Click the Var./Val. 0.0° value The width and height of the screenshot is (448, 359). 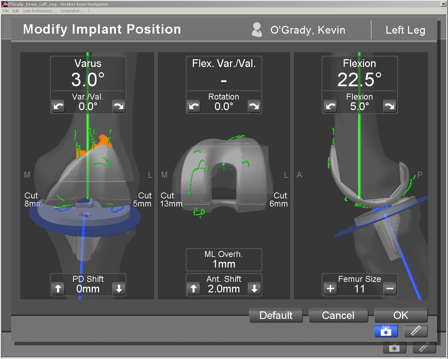(88, 106)
